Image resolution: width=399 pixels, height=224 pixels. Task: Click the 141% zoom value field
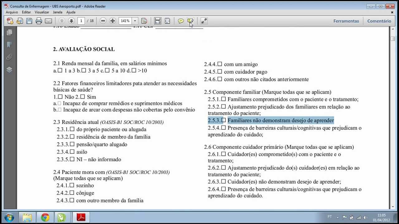125,21
